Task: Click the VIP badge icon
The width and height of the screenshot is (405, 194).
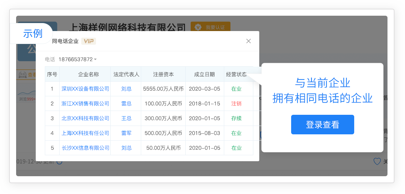Action: (x=89, y=41)
